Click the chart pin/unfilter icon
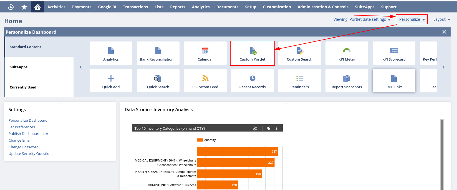 [x=269, y=128]
